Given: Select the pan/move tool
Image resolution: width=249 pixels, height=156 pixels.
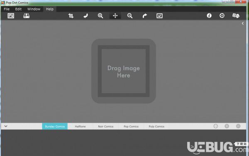Looking at the screenshot, I should pos(115,16).
